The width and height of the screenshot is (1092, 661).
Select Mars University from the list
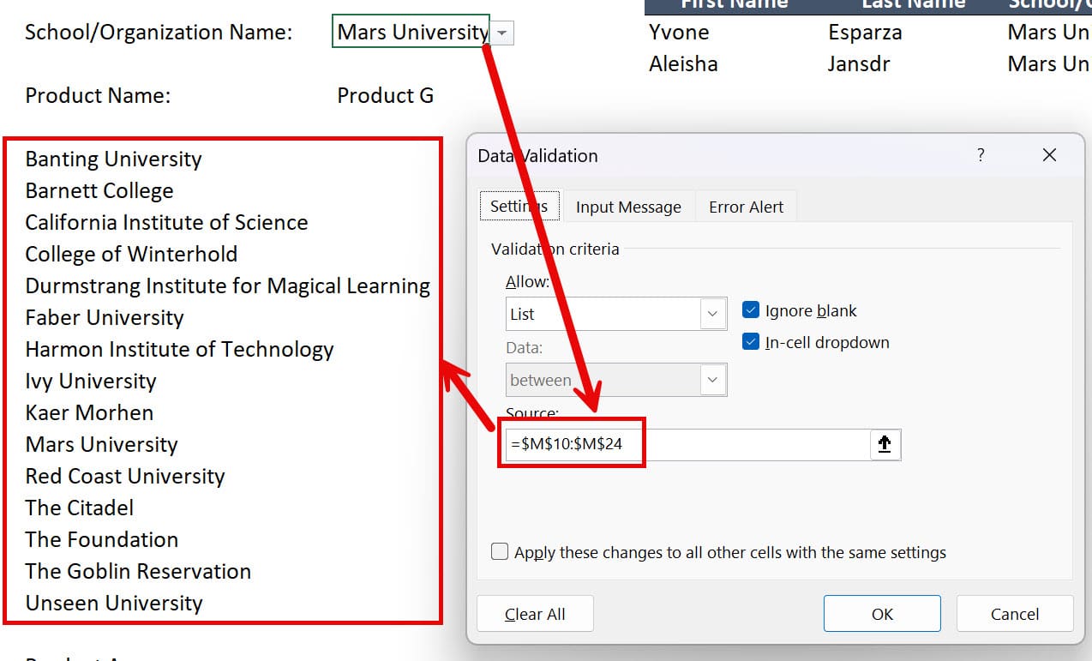point(100,444)
